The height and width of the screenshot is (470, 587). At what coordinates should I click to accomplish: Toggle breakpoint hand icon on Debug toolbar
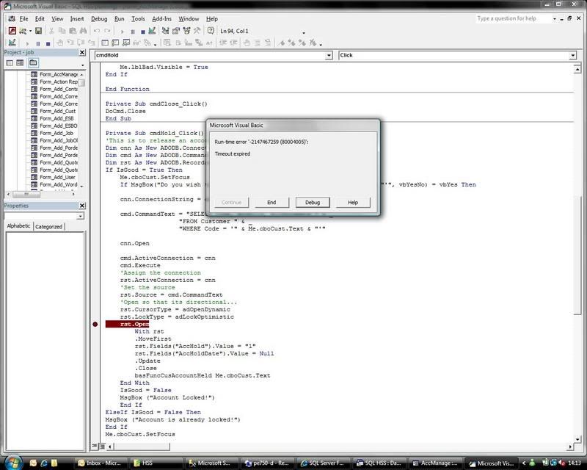coord(59,43)
